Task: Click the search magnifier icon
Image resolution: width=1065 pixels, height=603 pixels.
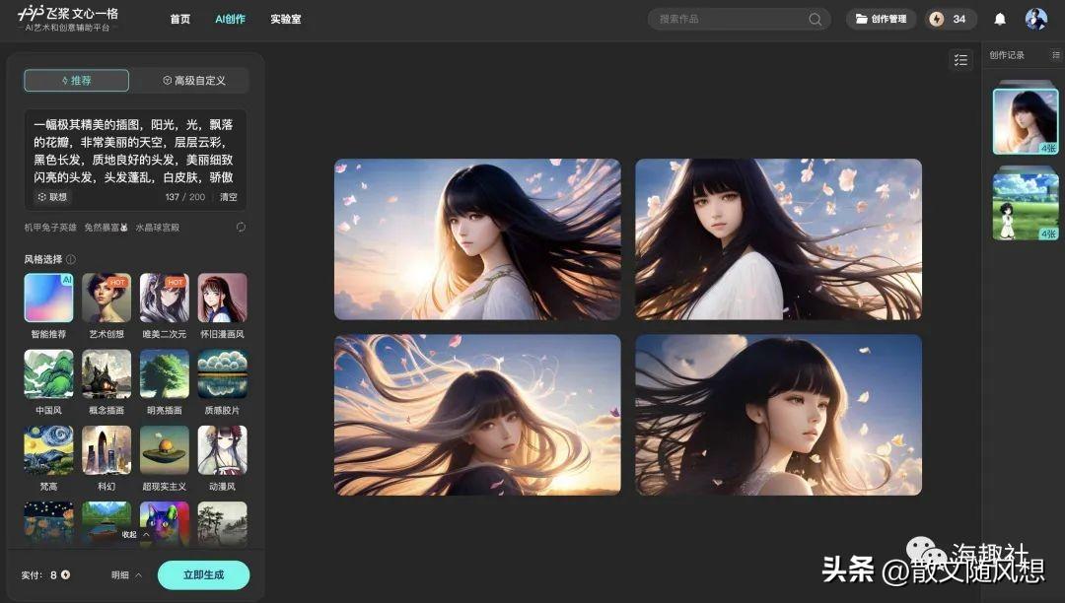Action: [816, 19]
